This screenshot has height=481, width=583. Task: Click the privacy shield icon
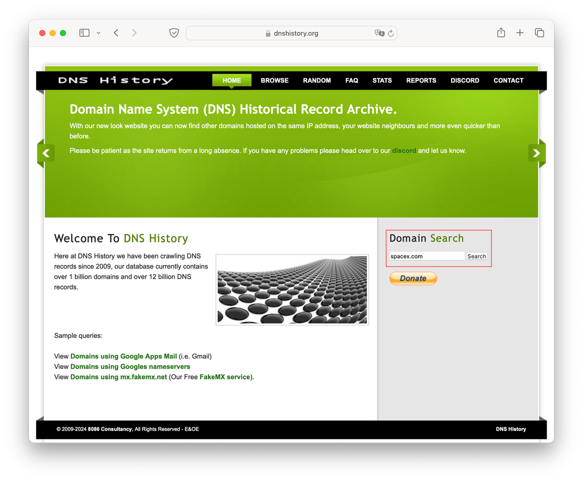[174, 32]
